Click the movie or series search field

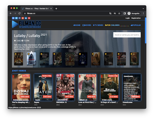pos(127,35)
